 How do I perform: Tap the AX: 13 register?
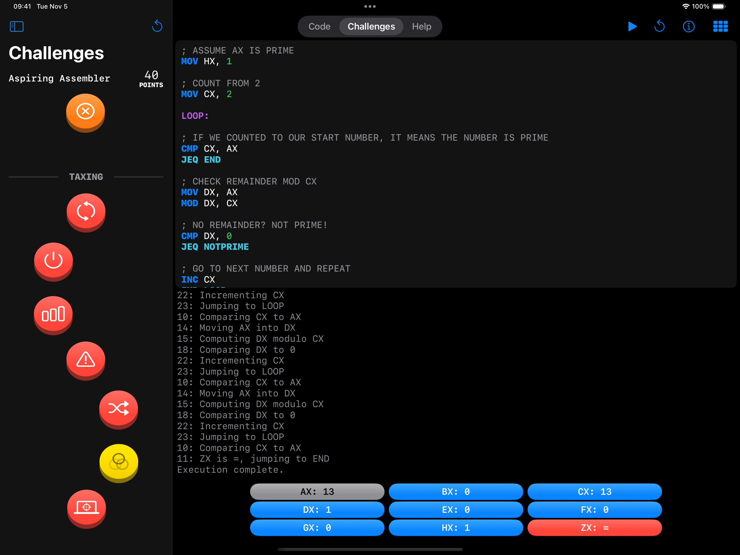pos(317,492)
